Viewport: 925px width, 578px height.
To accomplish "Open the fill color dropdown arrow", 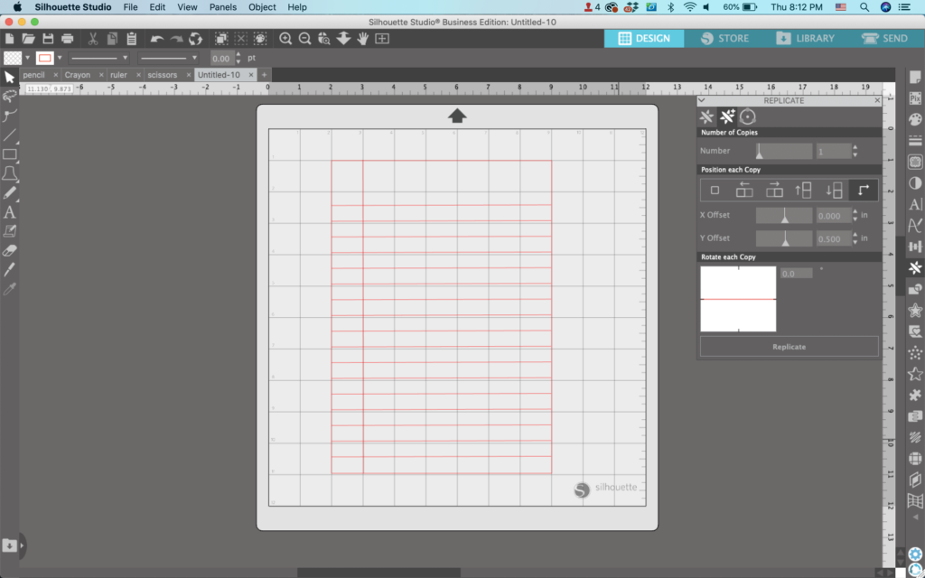I will coord(28,58).
